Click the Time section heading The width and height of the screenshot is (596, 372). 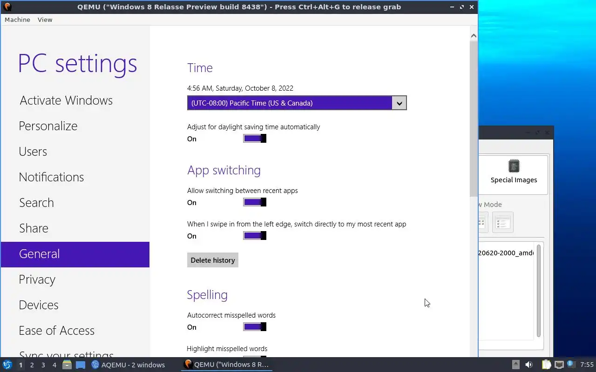200,68
